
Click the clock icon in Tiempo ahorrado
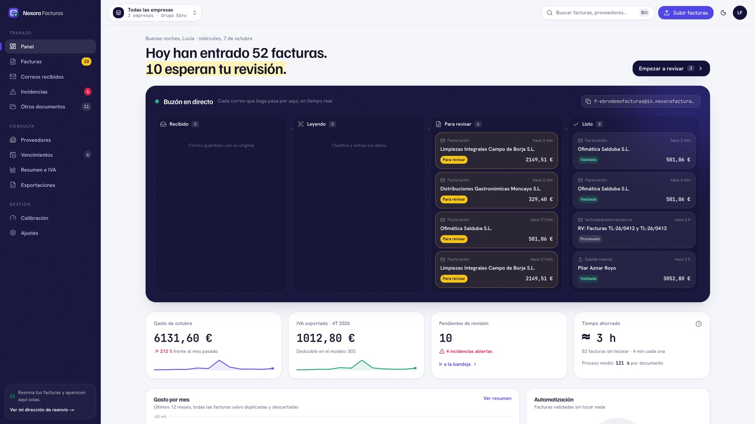click(698, 324)
